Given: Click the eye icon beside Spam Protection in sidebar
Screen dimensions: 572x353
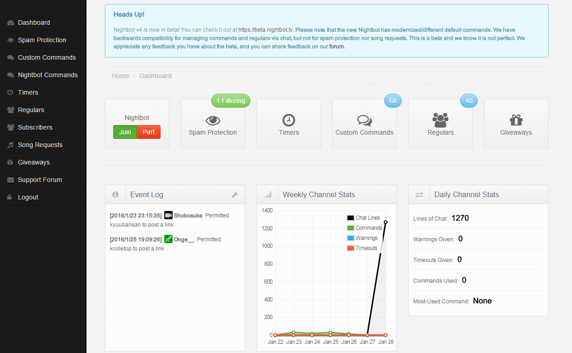Looking at the screenshot, I should 11,40.
